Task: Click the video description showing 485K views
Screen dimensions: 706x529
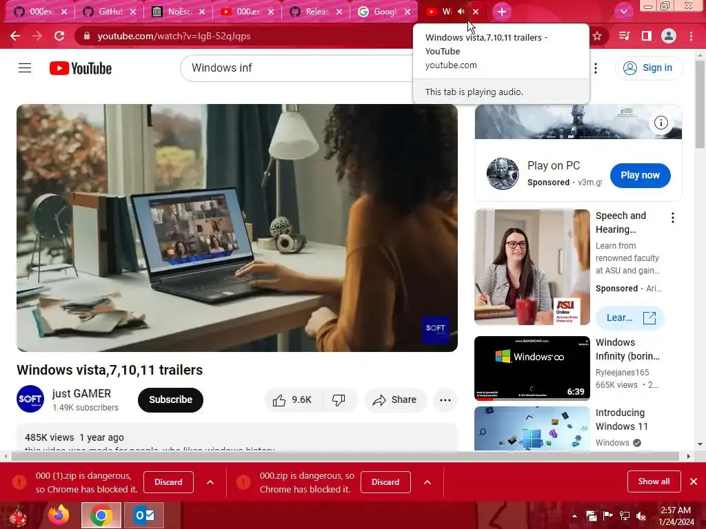Action: [237, 437]
